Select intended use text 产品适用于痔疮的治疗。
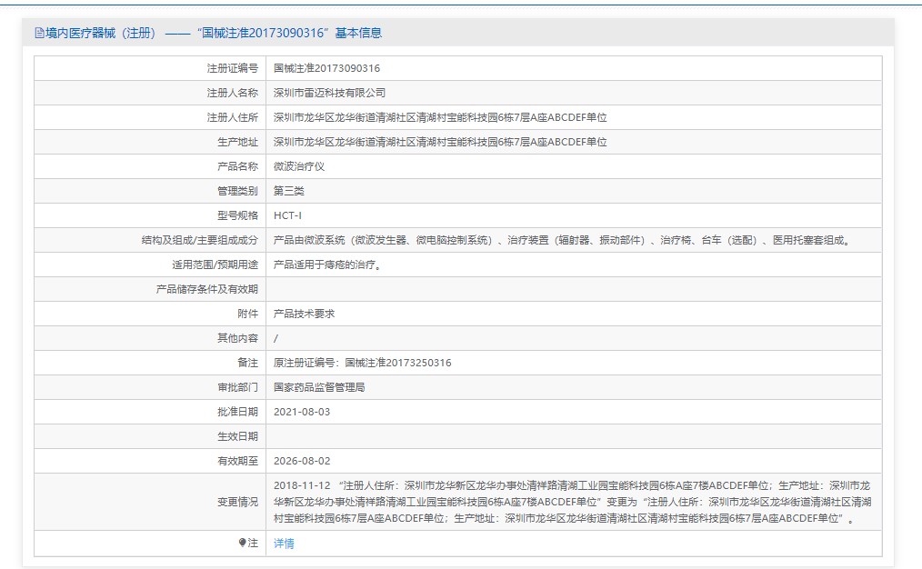 (x=329, y=265)
